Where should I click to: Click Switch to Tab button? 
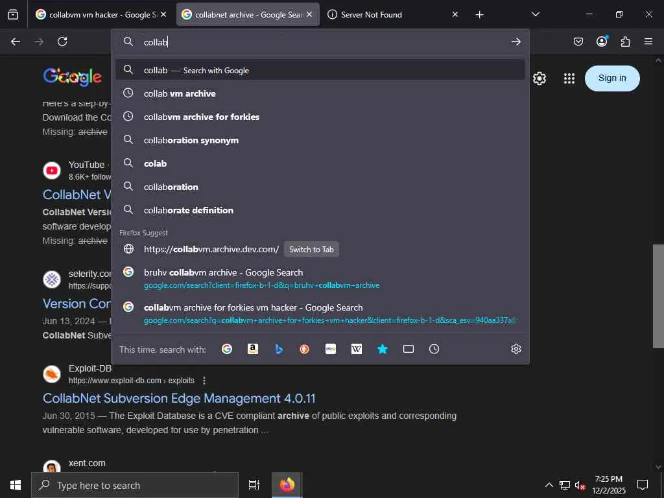pos(311,250)
